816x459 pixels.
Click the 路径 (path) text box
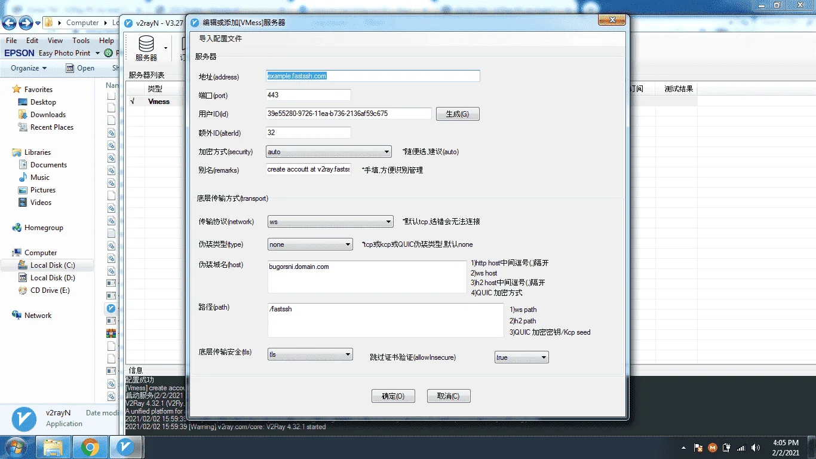pyautogui.click(x=386, y=320)
